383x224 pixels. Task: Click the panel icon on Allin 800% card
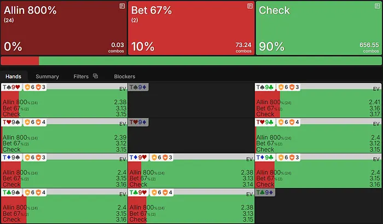(x=122, y=6)
